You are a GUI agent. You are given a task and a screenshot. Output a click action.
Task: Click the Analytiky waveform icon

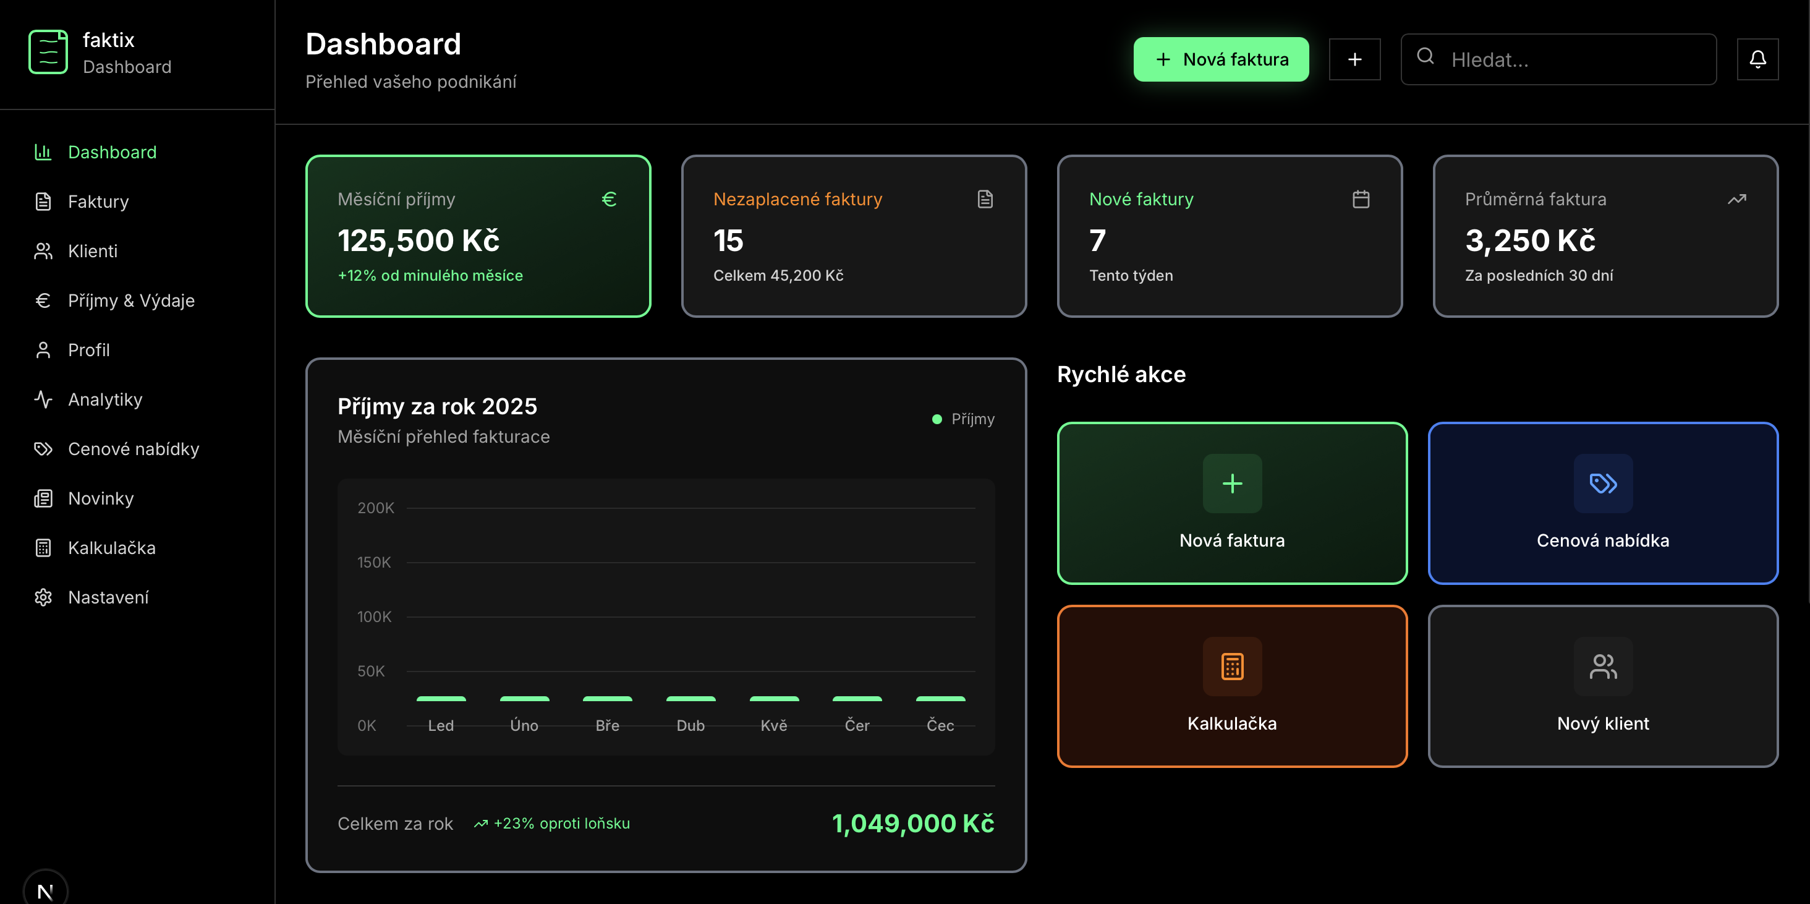coord(43,399)
